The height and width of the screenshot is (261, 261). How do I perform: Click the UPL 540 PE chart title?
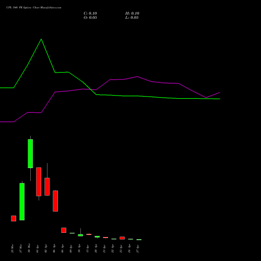click(33, 8)
